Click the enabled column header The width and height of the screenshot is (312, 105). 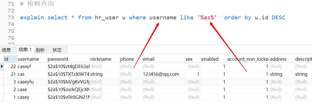coord(213,59)
